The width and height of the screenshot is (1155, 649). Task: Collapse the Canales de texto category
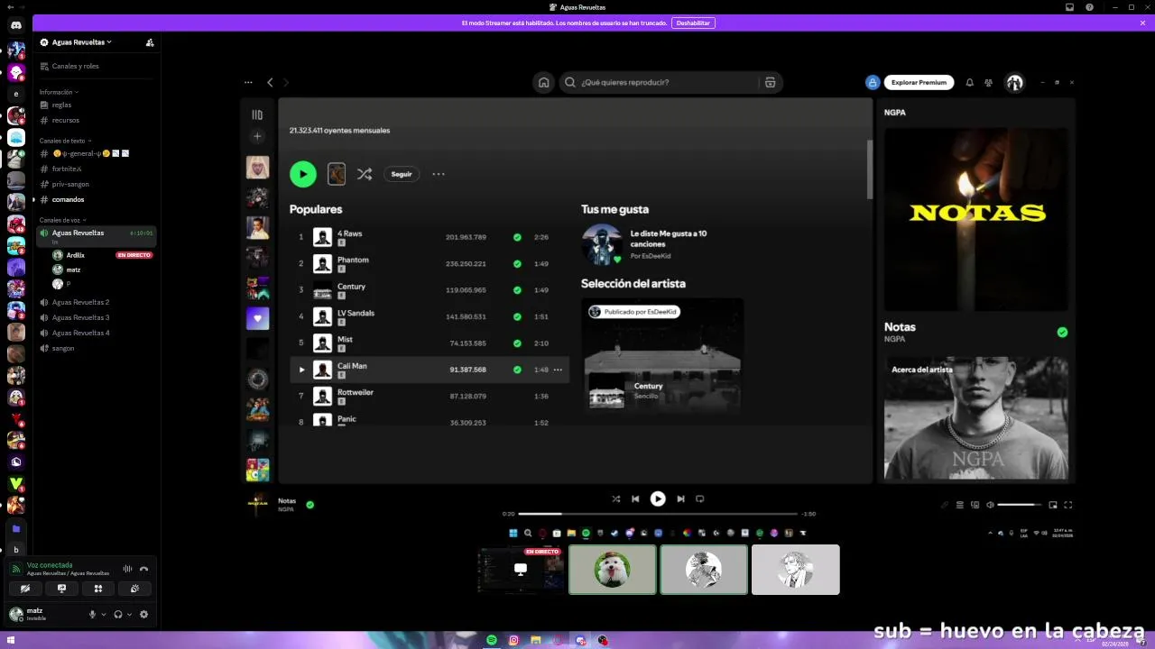coord(65,141)
